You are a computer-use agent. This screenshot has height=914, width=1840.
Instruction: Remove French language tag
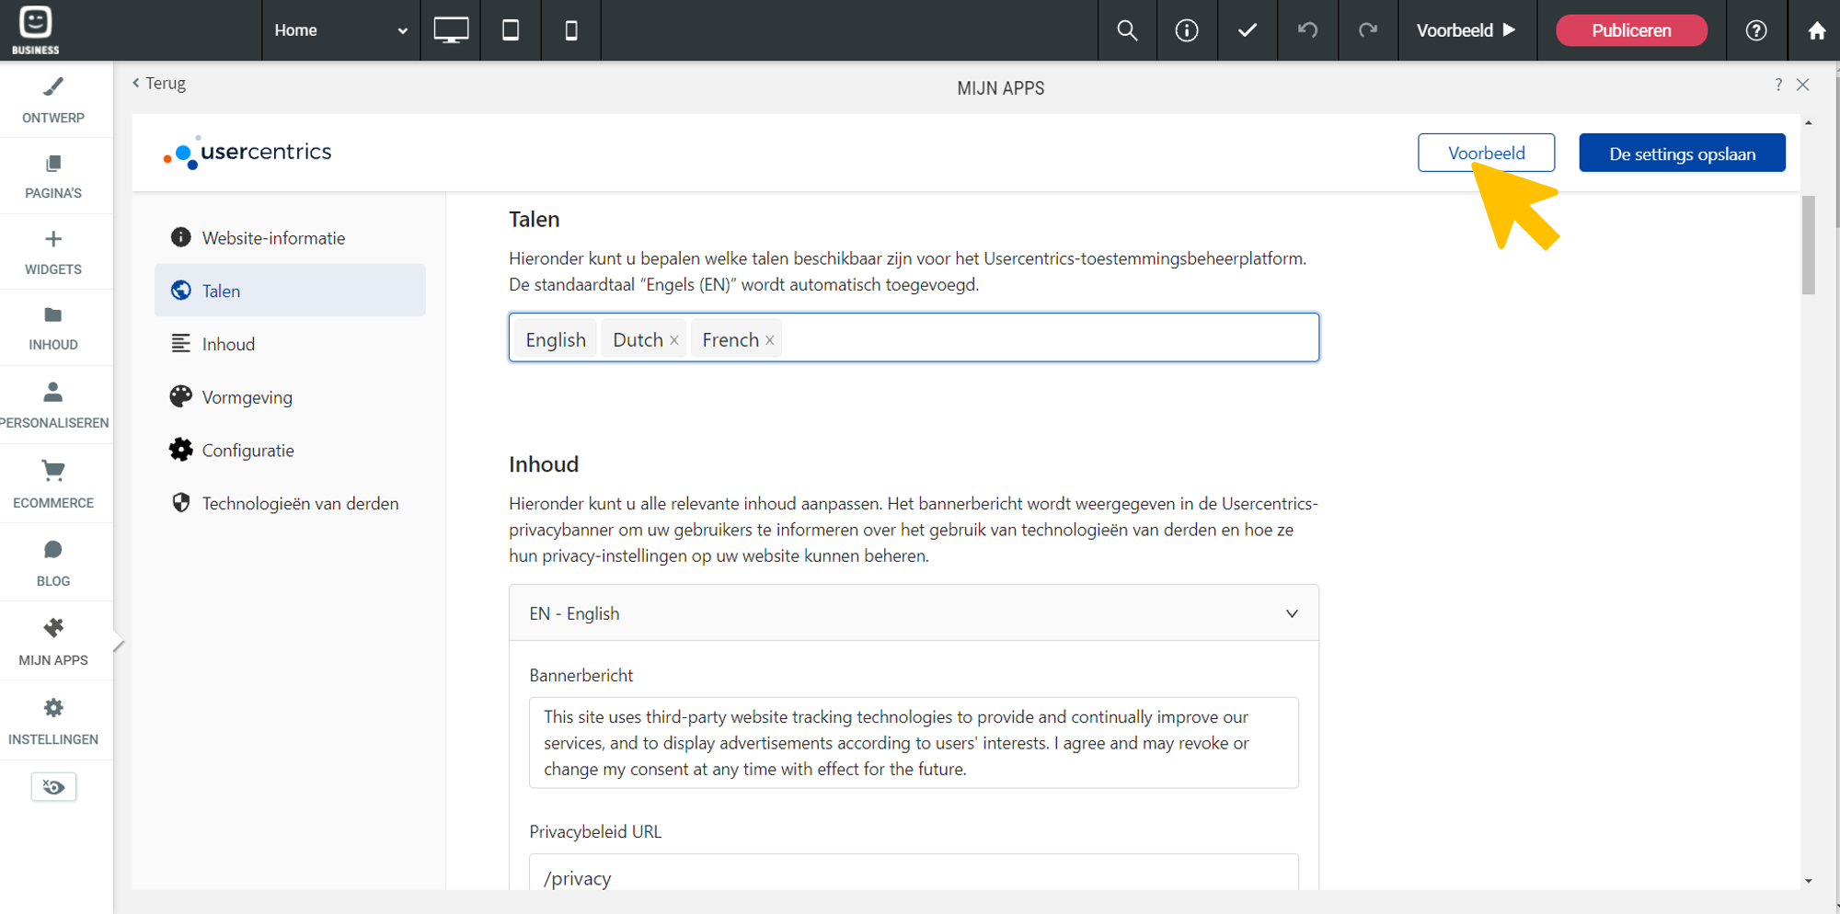point(770,340)
